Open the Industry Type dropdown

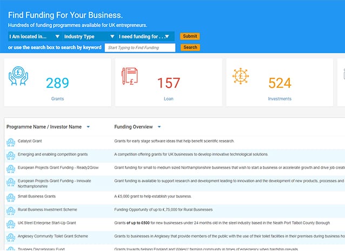89,36
